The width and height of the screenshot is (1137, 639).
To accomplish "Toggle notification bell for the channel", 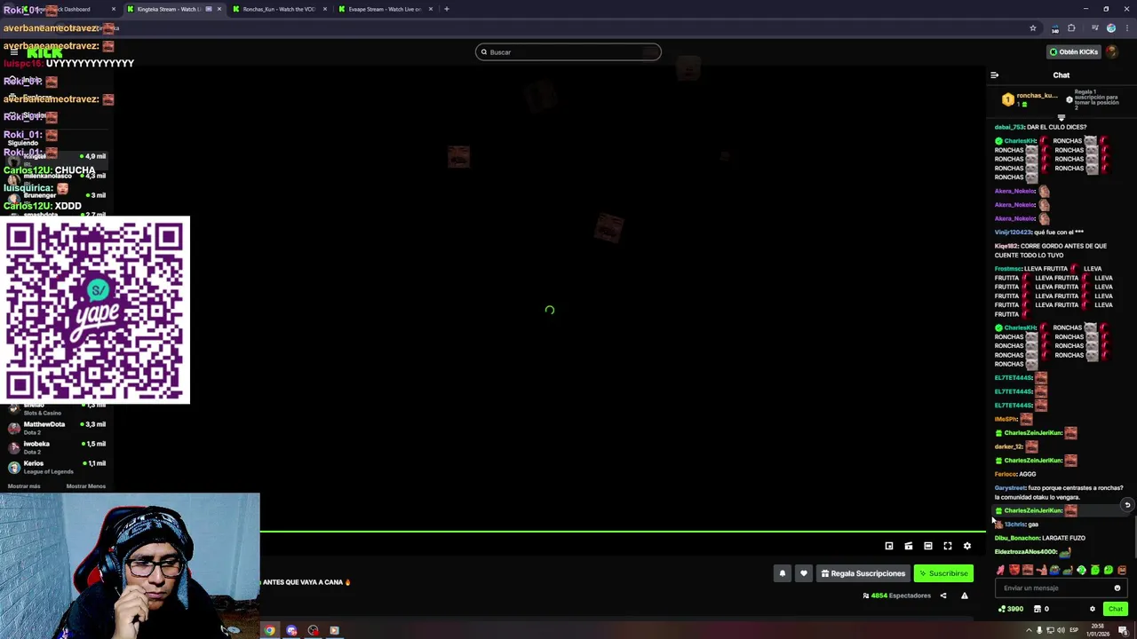I will pyautogui.click(x=783, y=573).
